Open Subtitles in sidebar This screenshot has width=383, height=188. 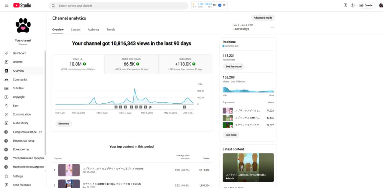[23, 88]
